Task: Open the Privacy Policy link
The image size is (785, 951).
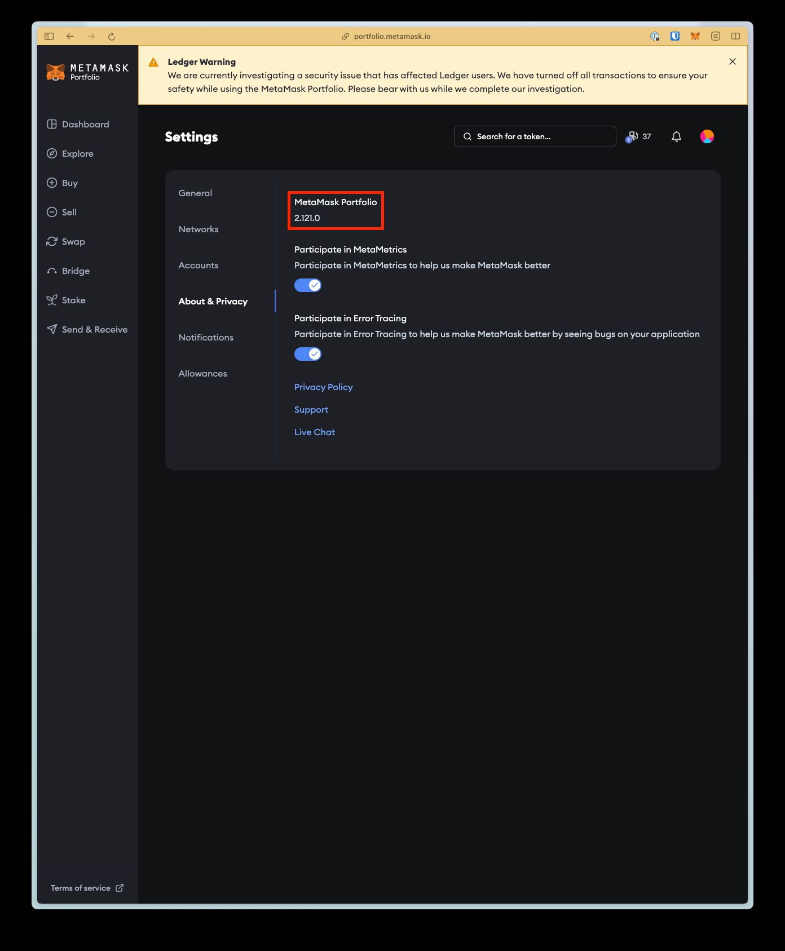Action: (x=323, y=387)
